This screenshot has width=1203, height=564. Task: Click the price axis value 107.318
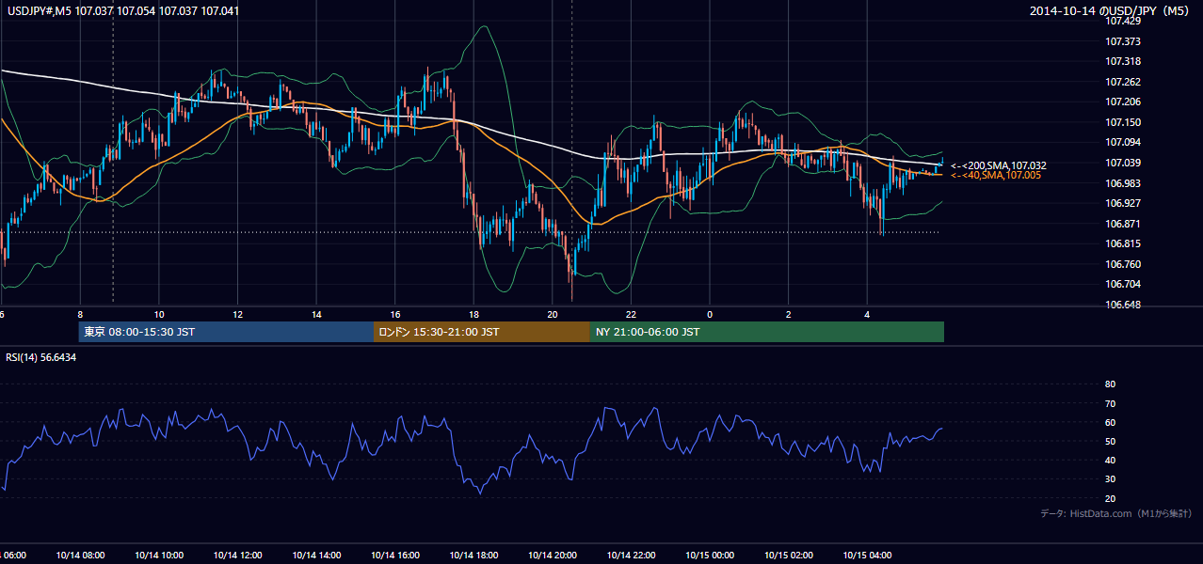[1123, 61]
